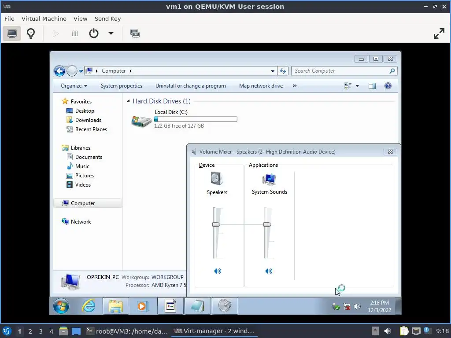Close the Volume Mixer window
The width and height of the screenshot is (451, 338).
390,151
